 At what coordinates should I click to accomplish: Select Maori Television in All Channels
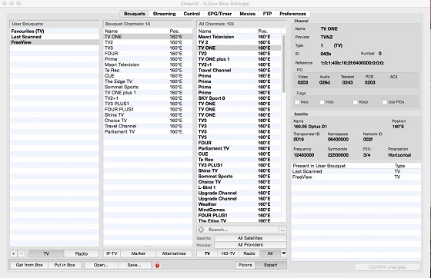[239, 37]
